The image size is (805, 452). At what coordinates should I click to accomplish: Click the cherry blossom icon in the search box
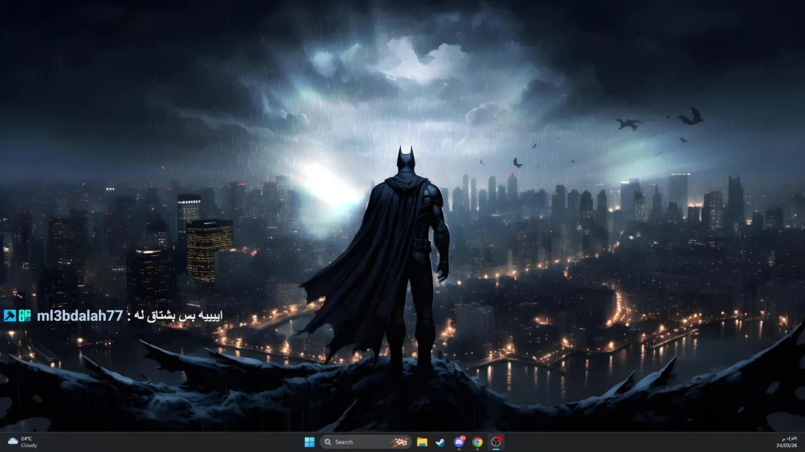tap(400, 442)
